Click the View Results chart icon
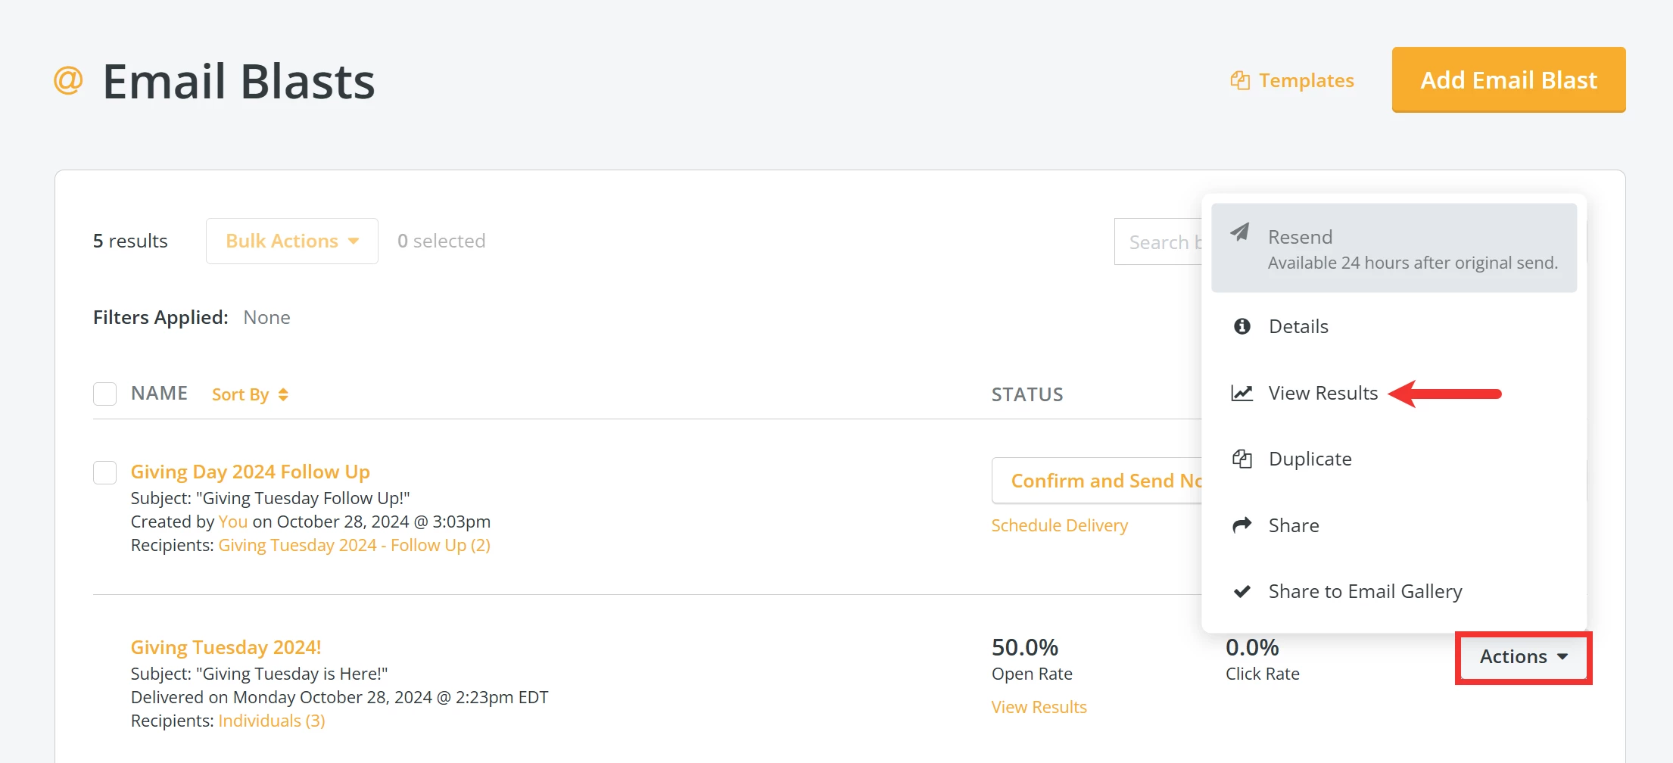The width and height of the screenshot is (1673, 763). click(1242, 393)
